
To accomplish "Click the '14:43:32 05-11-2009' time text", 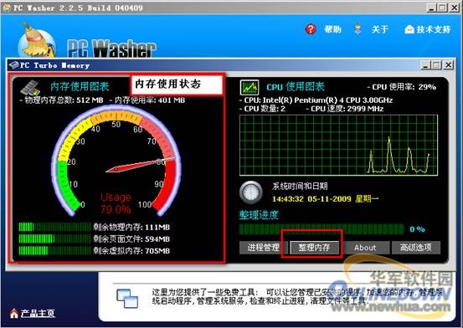I will [x=311, y=198].
